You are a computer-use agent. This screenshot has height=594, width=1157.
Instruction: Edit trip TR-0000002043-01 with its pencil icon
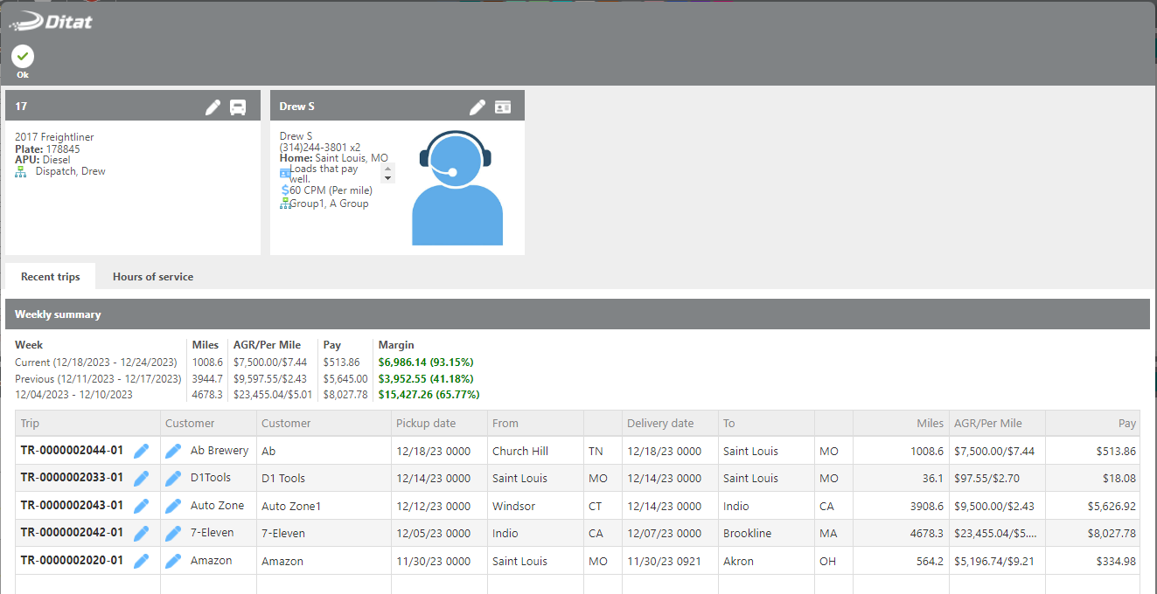pos(141,506)
